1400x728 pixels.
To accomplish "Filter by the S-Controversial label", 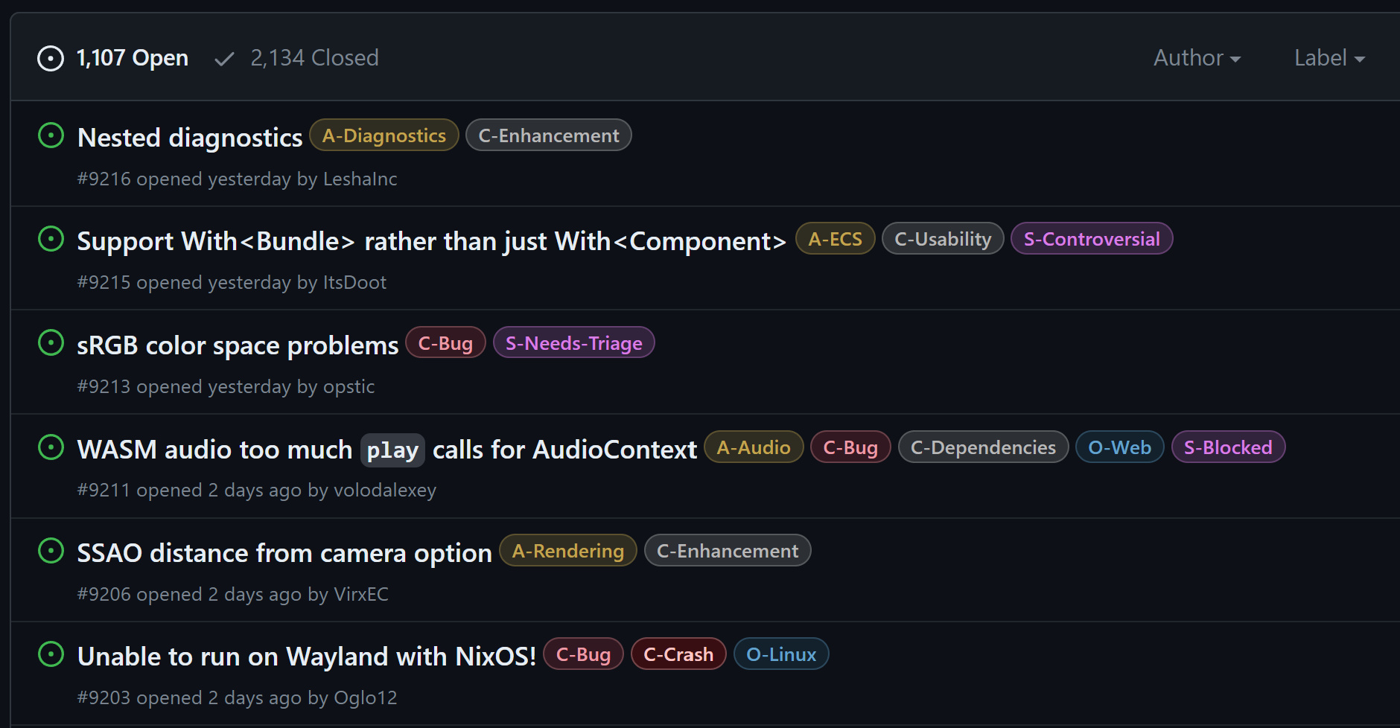I will coord(1091,239).
